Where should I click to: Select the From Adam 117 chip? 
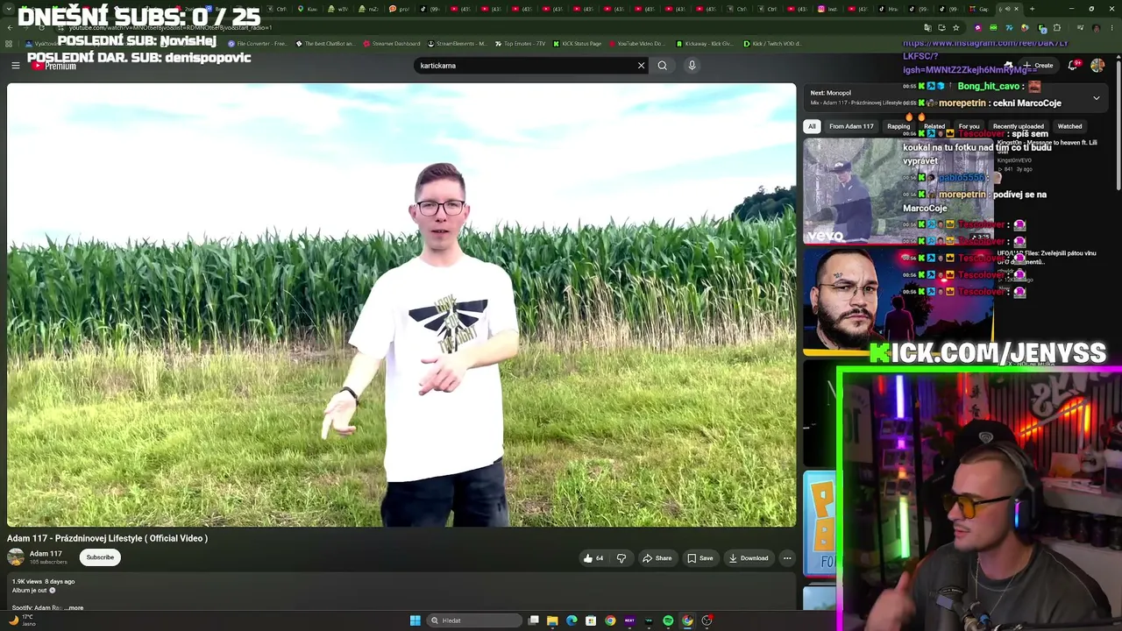pos(851,126)
